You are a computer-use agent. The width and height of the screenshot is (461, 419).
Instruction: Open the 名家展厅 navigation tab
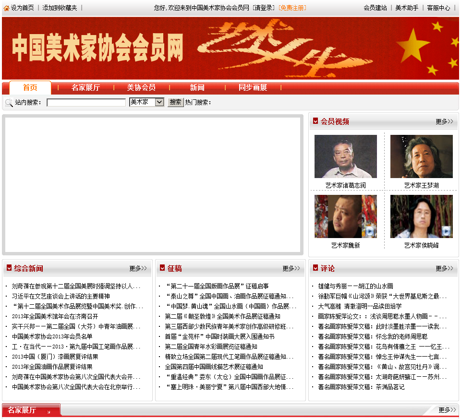(85, 87)
